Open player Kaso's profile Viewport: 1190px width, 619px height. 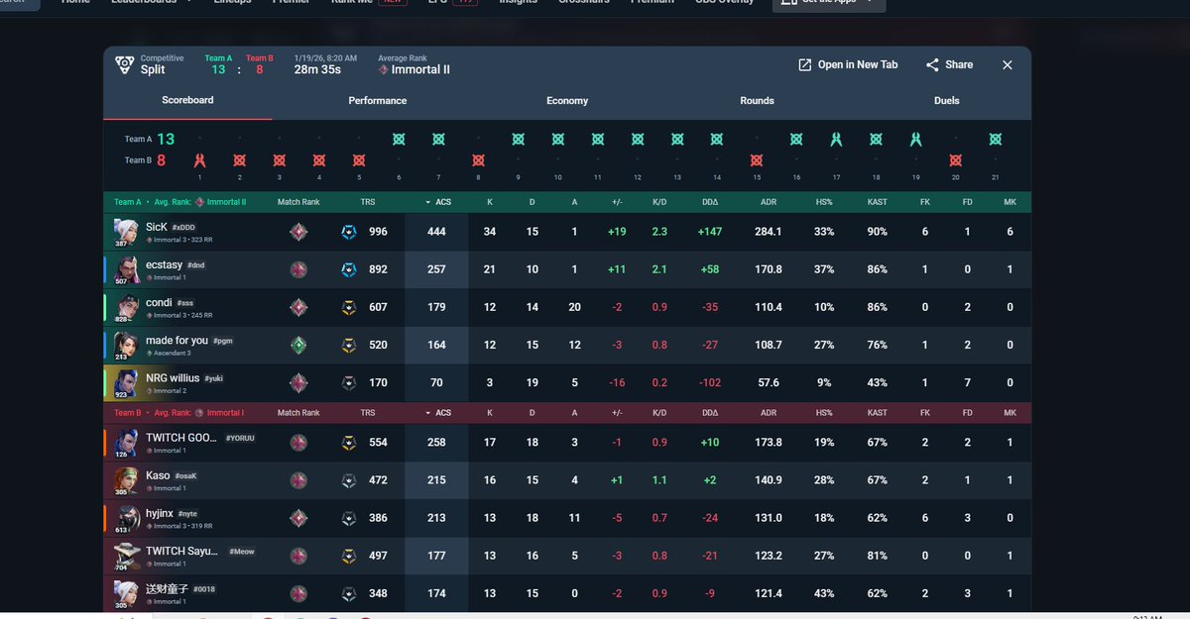pos(158,475)
